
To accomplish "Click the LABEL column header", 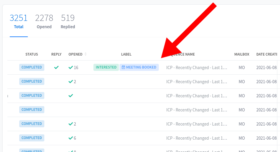I will click(x=126, y=54).
